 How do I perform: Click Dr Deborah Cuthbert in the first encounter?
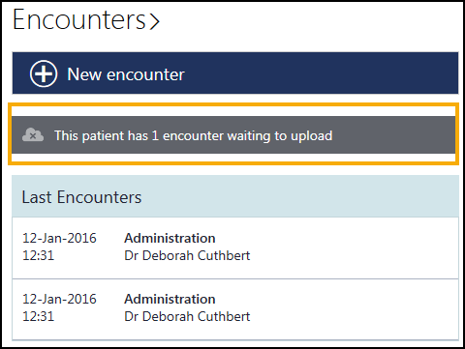tap(187, 255)
